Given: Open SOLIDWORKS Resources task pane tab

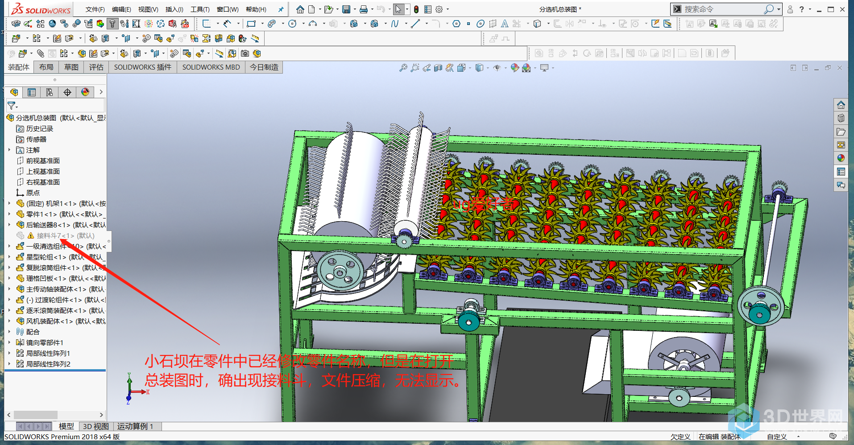Looking at the screenshot, I should click(x=841, y=105).
